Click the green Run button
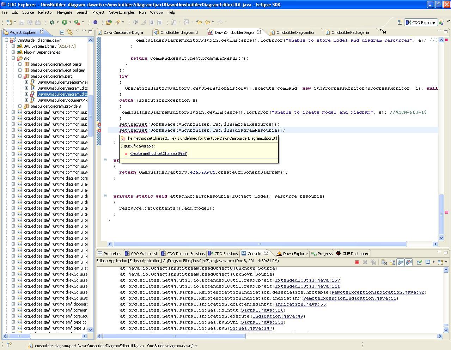Image resolution: width=451 pixels, height=350 pixels. (65, 22)
